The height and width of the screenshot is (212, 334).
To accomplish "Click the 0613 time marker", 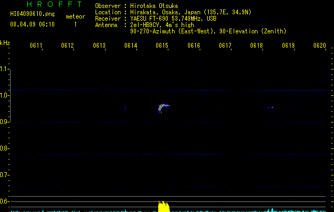I will tap(99, 46).
